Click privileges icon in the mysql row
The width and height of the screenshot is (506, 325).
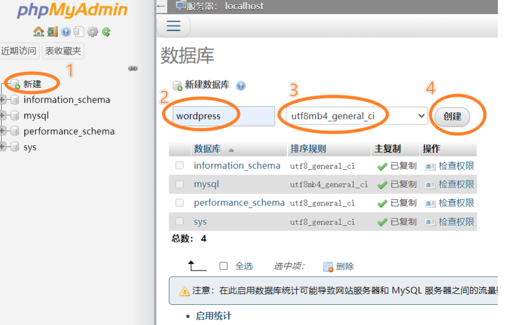pos(430,185)
